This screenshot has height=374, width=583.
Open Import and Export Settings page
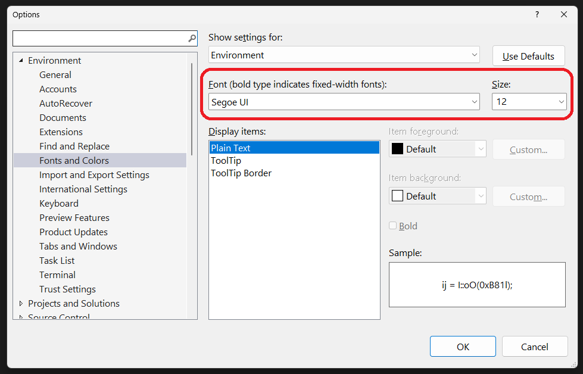[x=94, y=174]
